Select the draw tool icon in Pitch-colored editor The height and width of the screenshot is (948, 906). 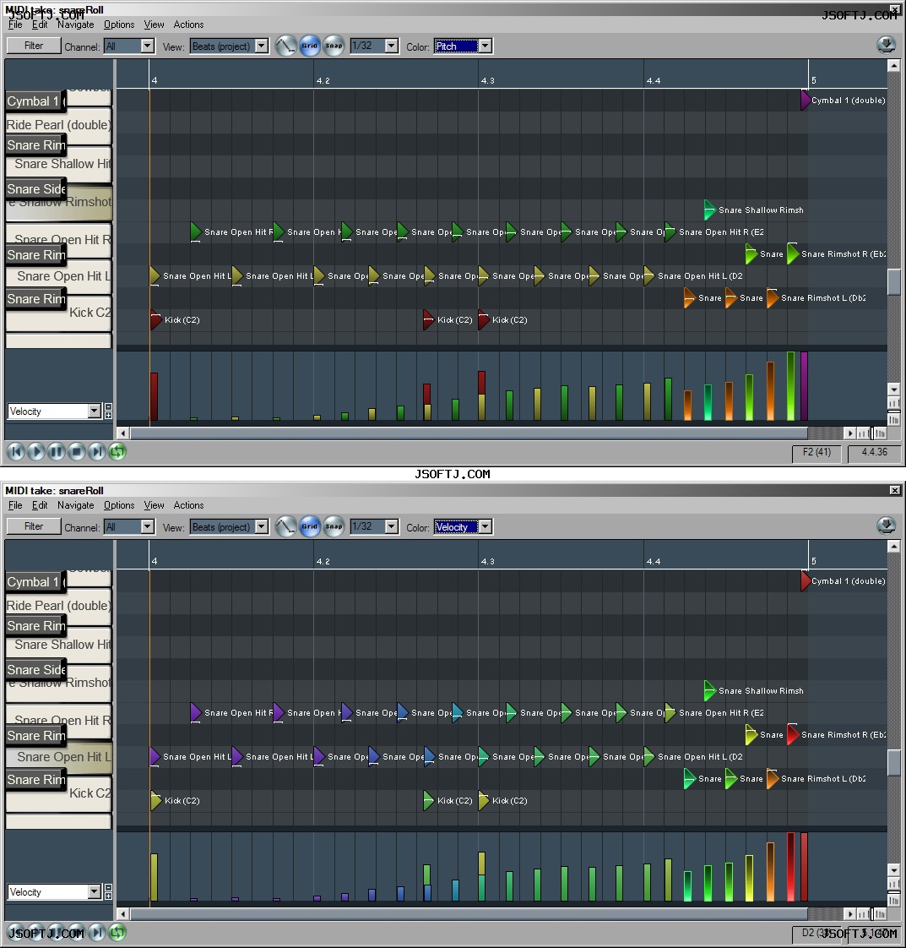[x=285, y=46]
